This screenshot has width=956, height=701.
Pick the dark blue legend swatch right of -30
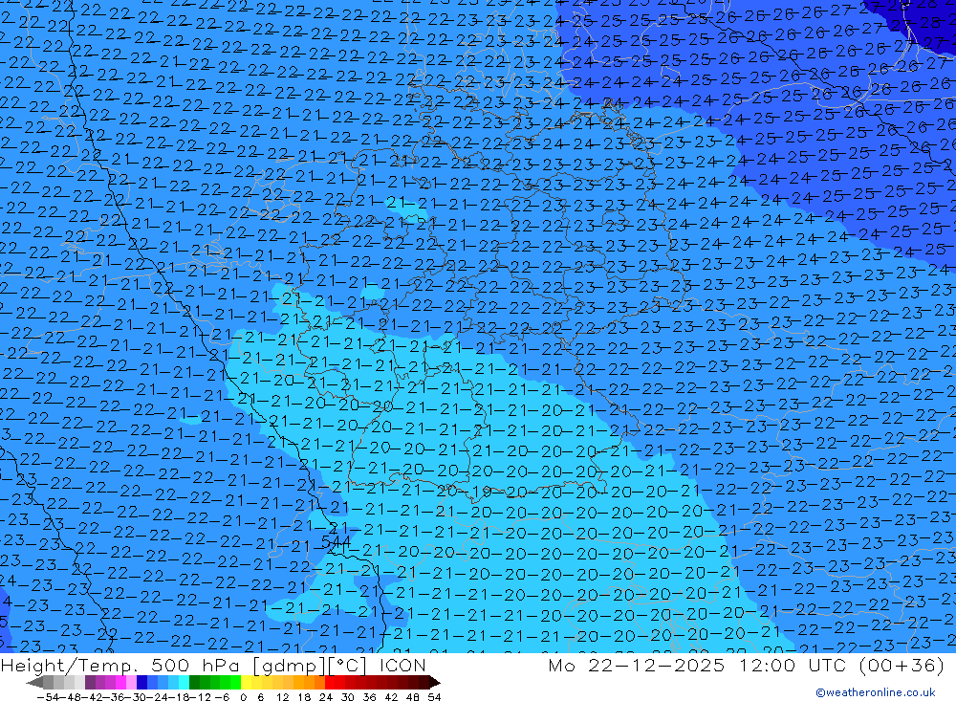click(141, 683)
